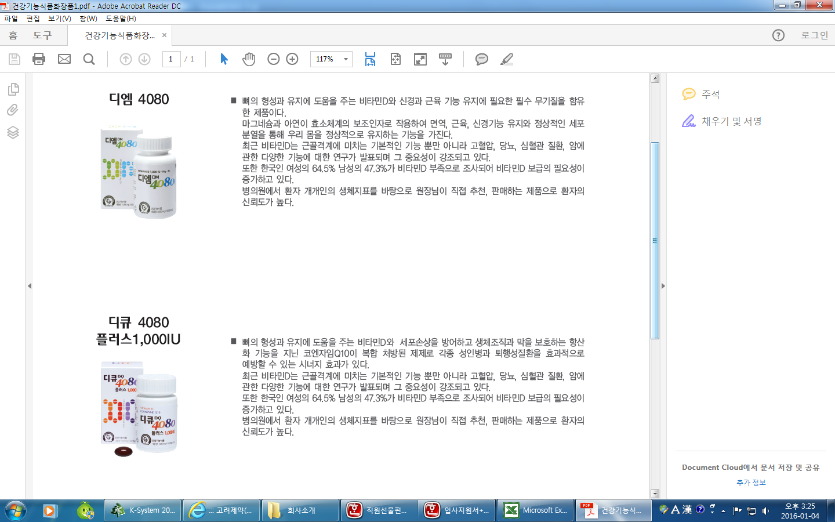This screenshot has height=522, width=835.
Task: Click the Zoom out minus icon
Action: tap(274, 59)
